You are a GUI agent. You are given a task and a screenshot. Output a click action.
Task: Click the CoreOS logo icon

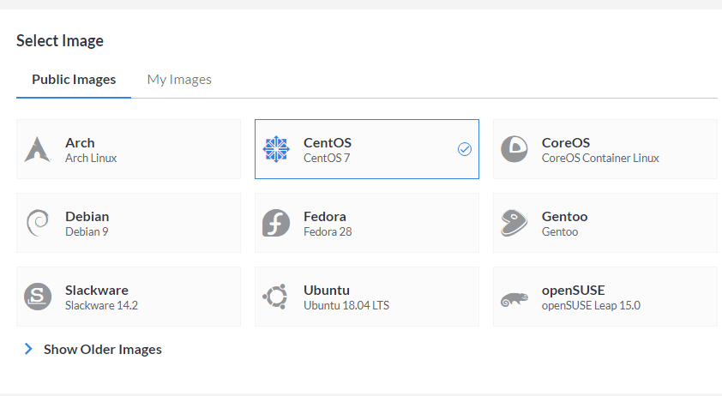pyautogui.click(x=514, y=149)
